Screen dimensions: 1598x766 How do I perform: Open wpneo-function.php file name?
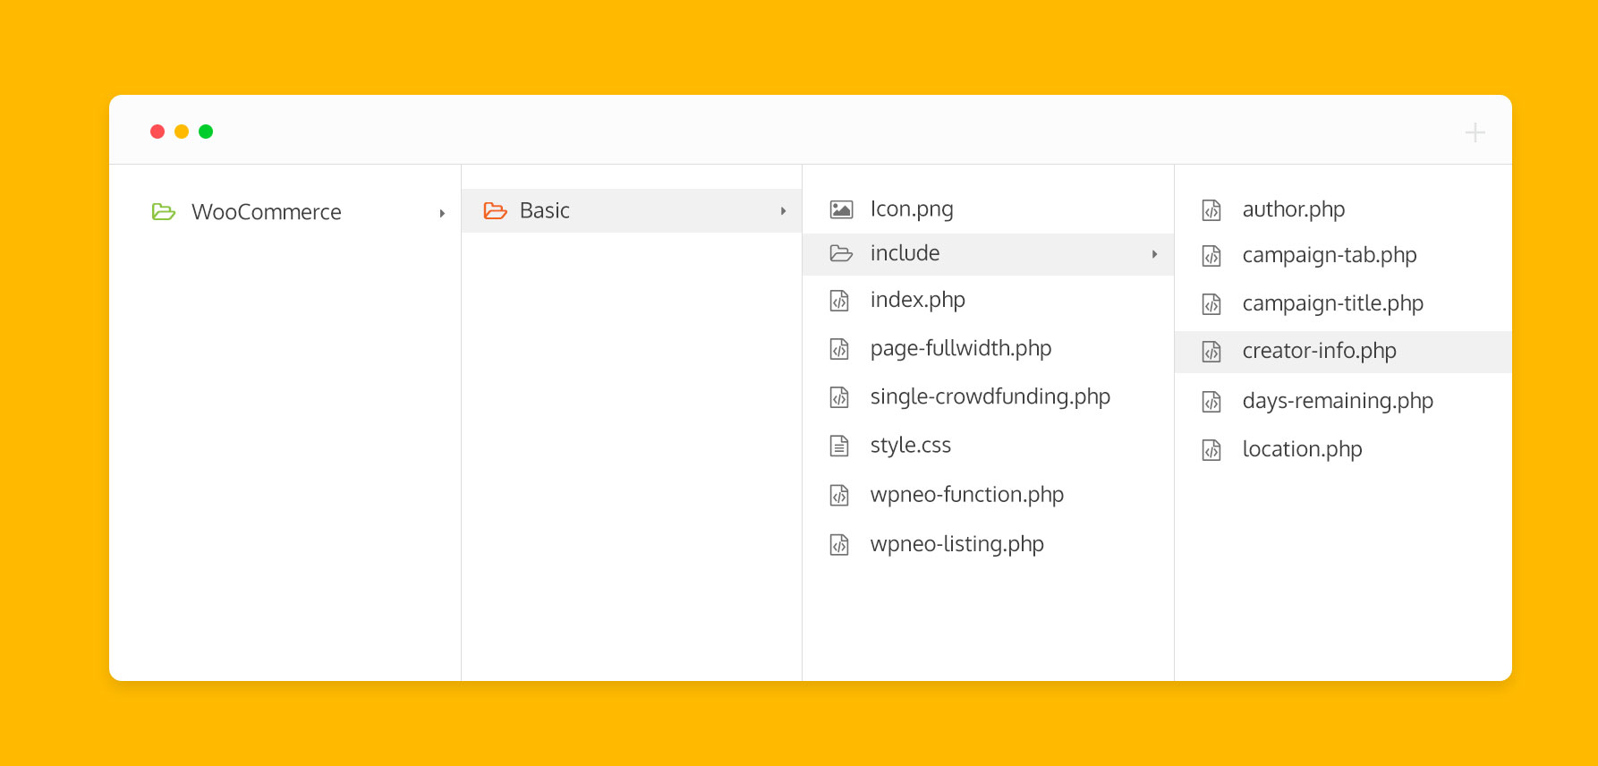tap(967, 495)
